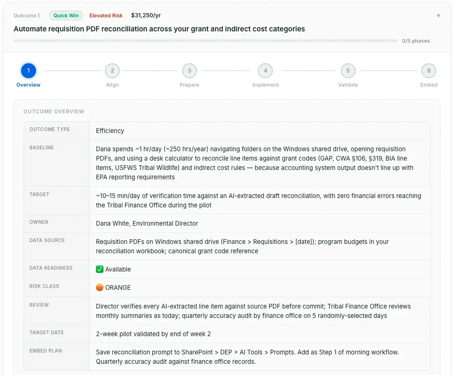454x375 pixels.
Task: Click the Efficiency outcome type value
Action: [110, 131]
